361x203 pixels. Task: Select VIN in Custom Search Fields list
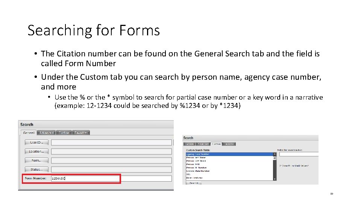point(229,174)
